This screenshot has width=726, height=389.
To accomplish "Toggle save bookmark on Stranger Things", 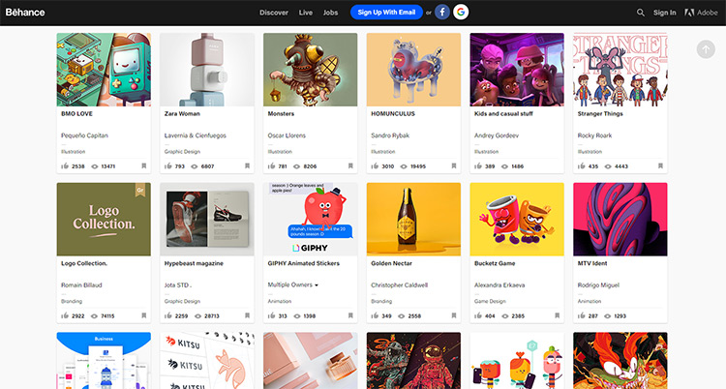I will tap(661, 165).
